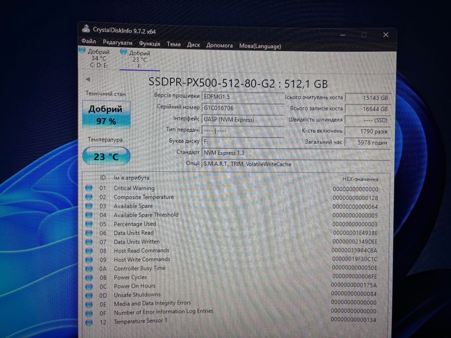This screenshot has width=451, height=338.
Task: Click the Ім'я атрибута column header
Action: [131, 178]
